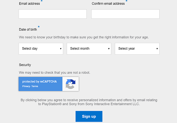Open the Select day dropdown
This screenshot has height=123, width=177.
coord(41,49)
